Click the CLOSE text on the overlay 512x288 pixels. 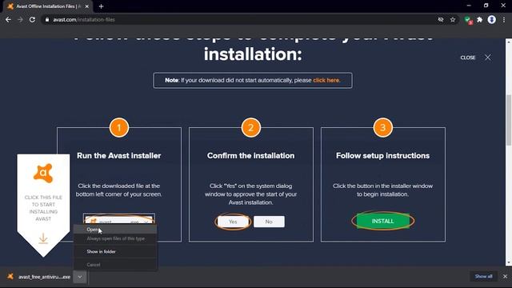[467, 58]
